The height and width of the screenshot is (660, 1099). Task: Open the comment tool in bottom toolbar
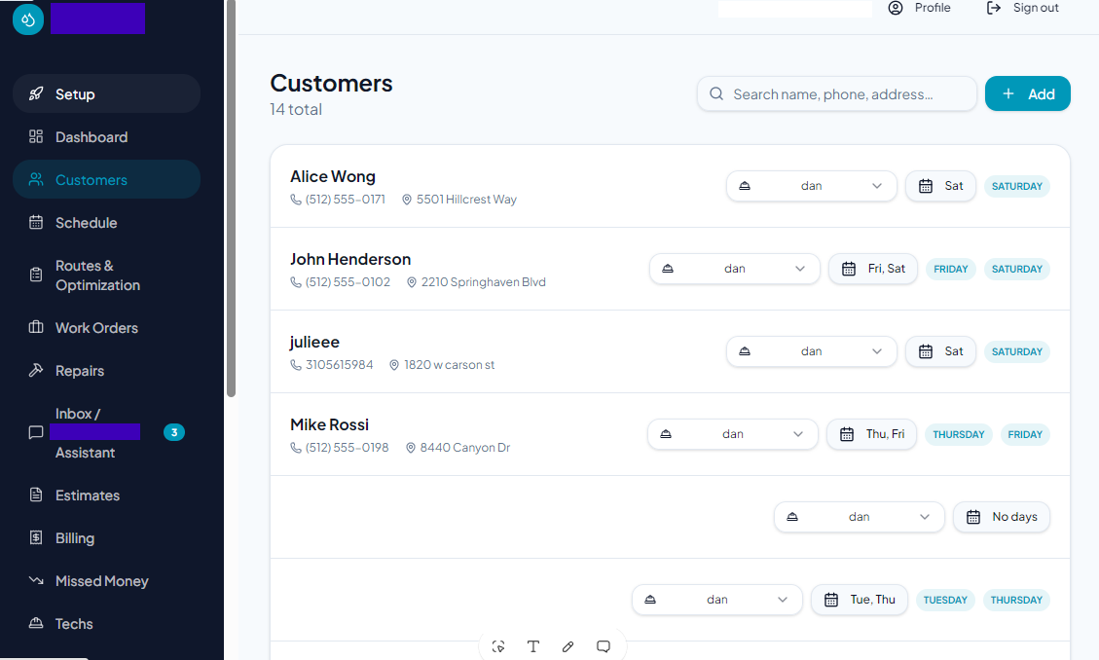click(604, 646)
